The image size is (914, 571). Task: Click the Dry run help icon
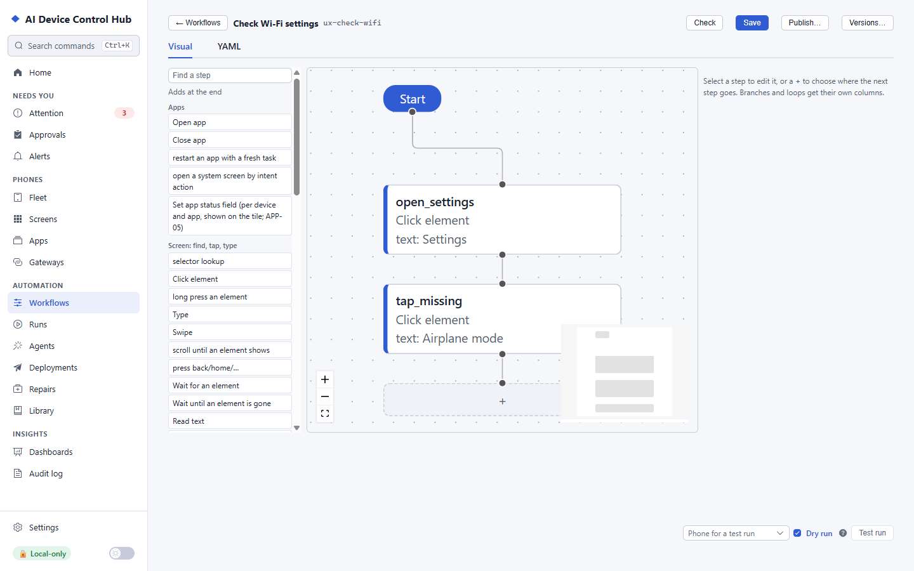(x=843, y=534)
